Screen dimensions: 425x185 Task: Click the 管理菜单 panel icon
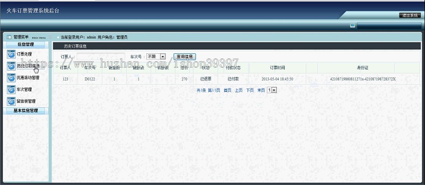[x=8, y=37]
